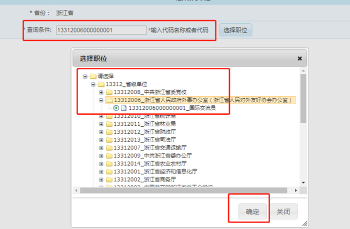
Task: Click folder icon of 13312006 外事办公室
Action: (x=109, y=100)
